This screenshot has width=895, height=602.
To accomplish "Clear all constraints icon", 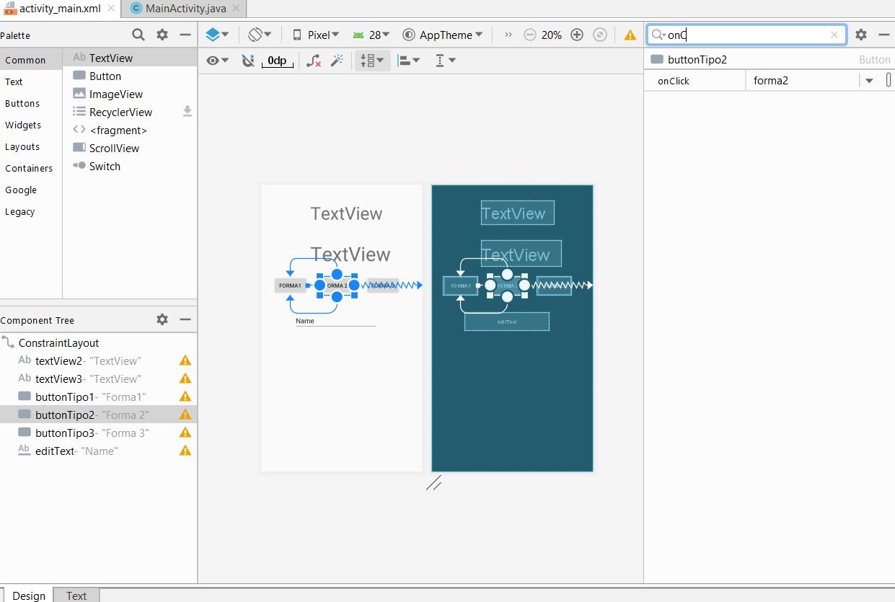I will coord(314,61).
